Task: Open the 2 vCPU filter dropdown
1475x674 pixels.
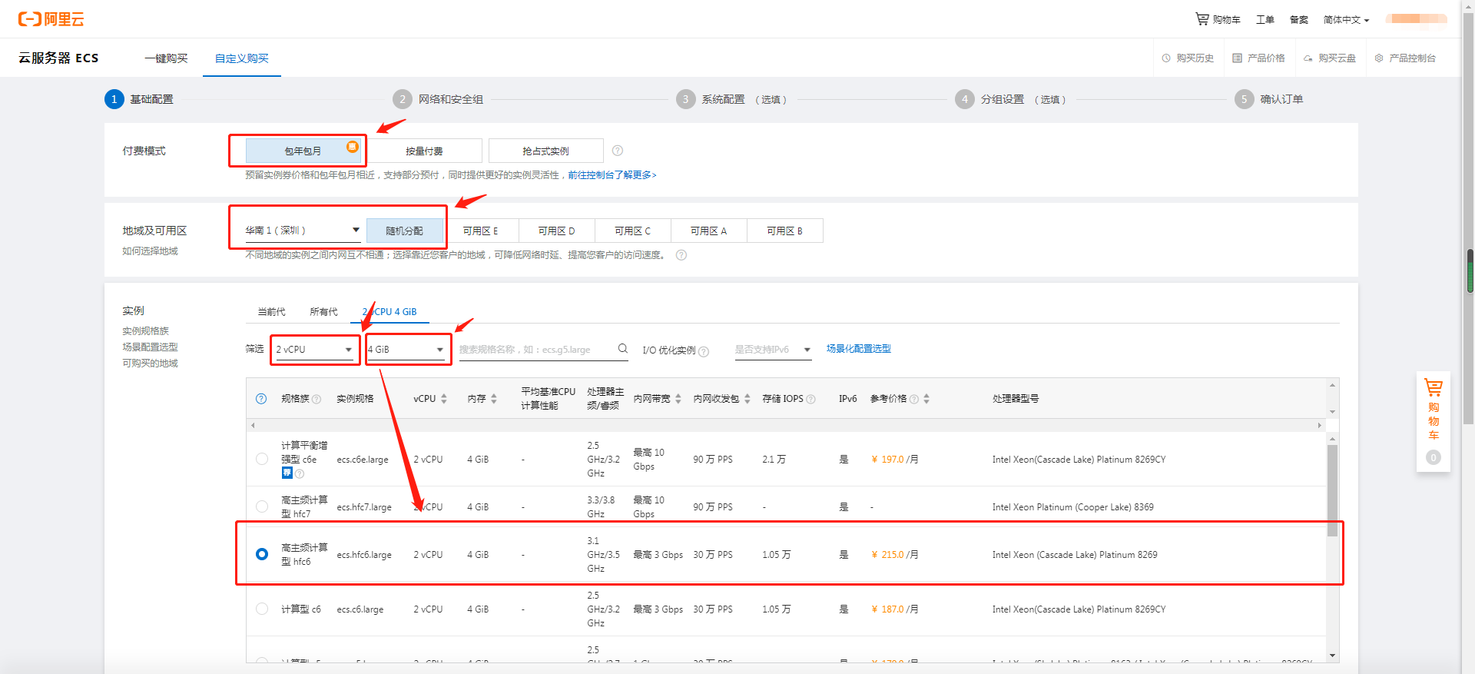Action: tap(315, 349)
